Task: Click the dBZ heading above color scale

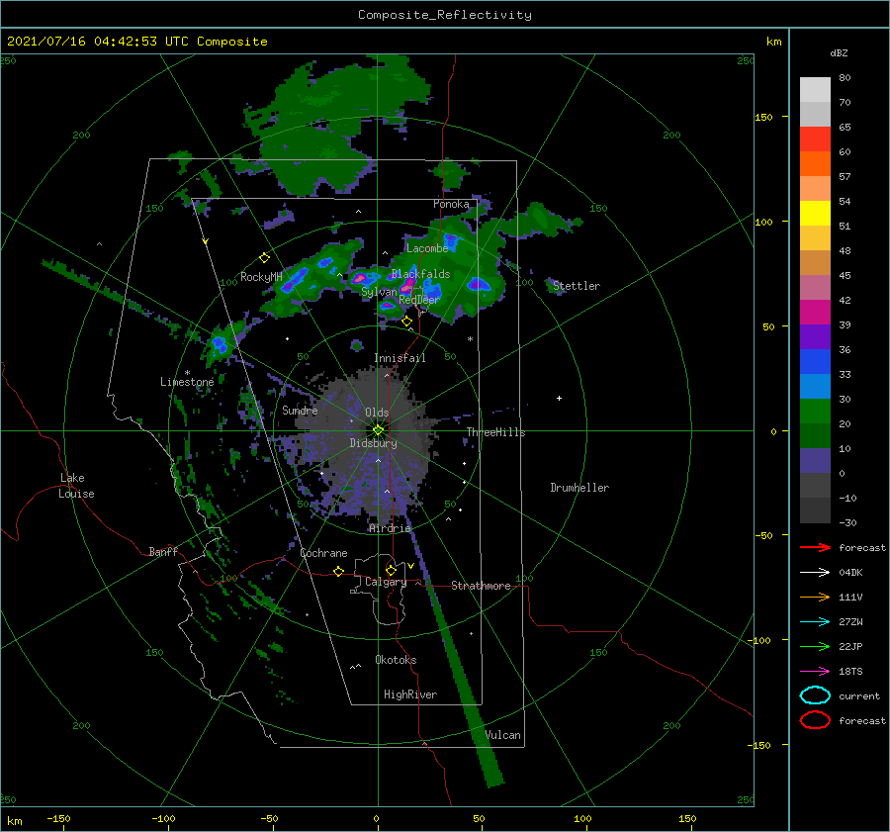Action: [839, 53]
